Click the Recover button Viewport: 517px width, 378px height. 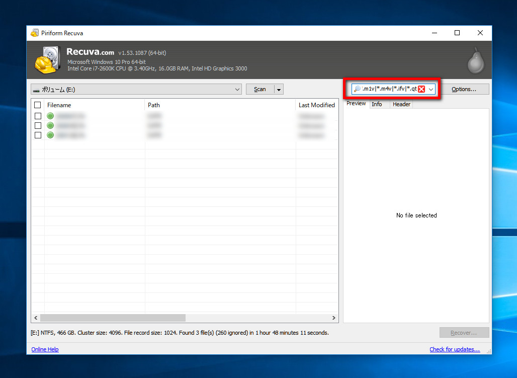coord(464,333)
